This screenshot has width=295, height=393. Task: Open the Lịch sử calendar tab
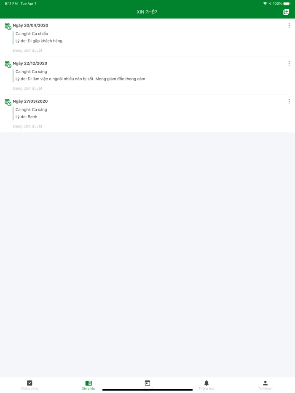147,385
